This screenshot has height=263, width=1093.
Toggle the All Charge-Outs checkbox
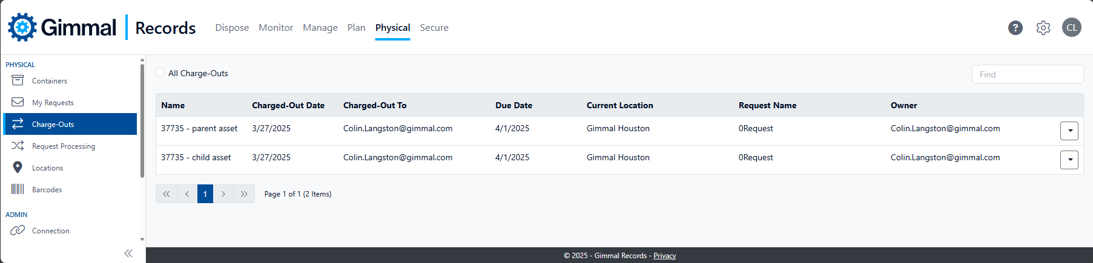click(160, 73)
